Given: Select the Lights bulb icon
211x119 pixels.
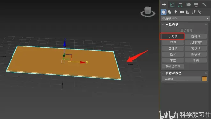Looking at the screenshot, I should tap(176, 12).
